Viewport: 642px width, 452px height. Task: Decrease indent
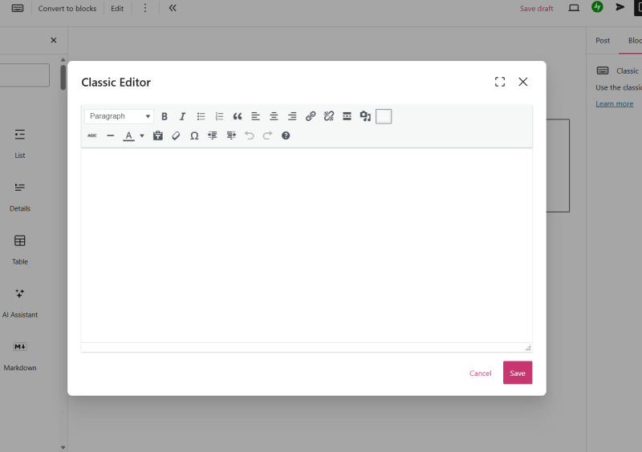(213, 135)
